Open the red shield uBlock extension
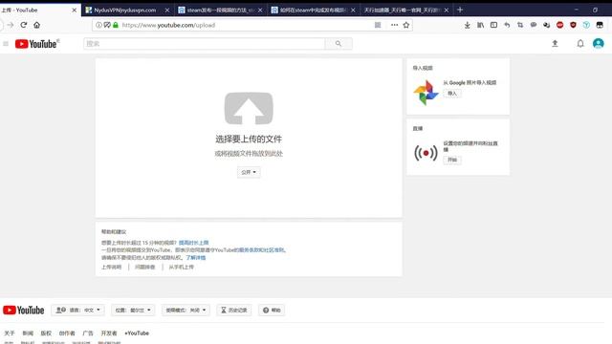This screenshot has width=612, height=344. click(x=573, y=25)
